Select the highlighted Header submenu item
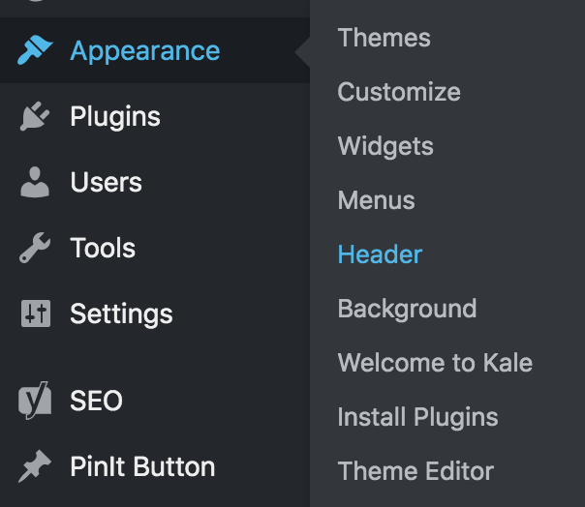 click(380, 255)
